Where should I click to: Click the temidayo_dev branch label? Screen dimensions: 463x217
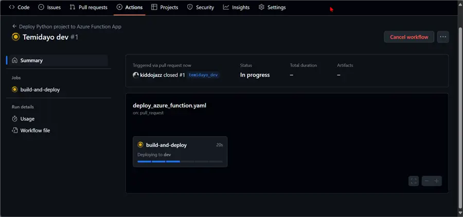[x=203, y=75]
